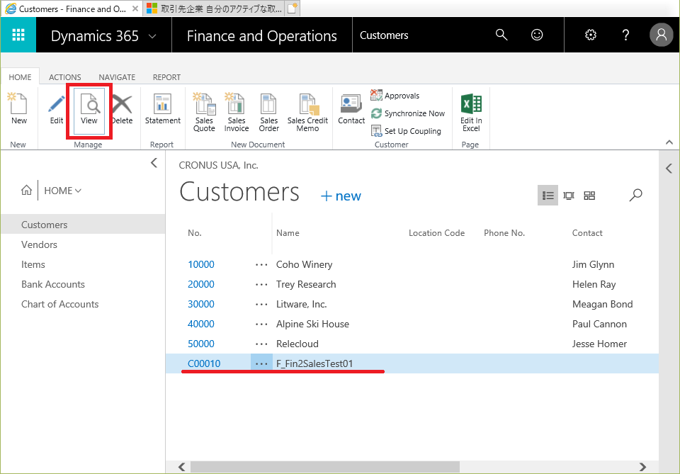
Task: Open row menu dots for Alpine Ski House
Action: [261, 325]
